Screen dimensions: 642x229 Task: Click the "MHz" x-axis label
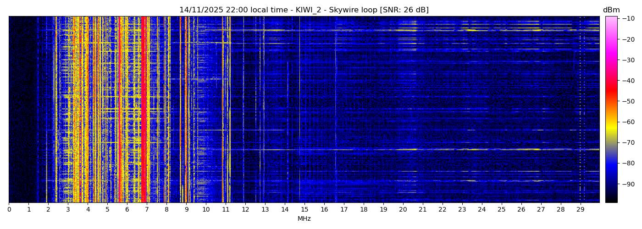pos(304,219)
